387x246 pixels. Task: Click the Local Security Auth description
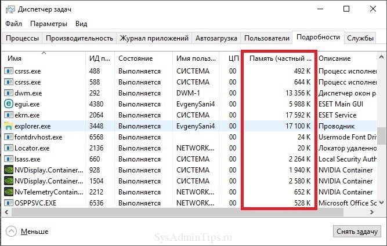(348, 159)
